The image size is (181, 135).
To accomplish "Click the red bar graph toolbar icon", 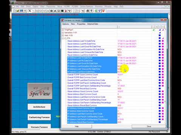I will [x=66, y=11].
